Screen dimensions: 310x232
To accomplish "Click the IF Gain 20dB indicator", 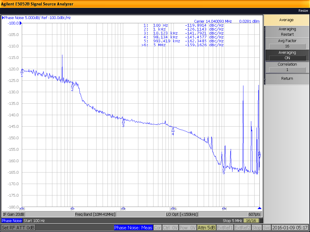I will [x=14, y=214].
